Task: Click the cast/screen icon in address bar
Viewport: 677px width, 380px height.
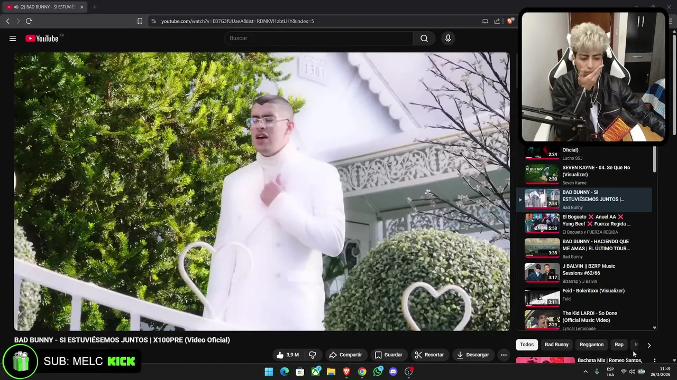Action: point(485,21)
